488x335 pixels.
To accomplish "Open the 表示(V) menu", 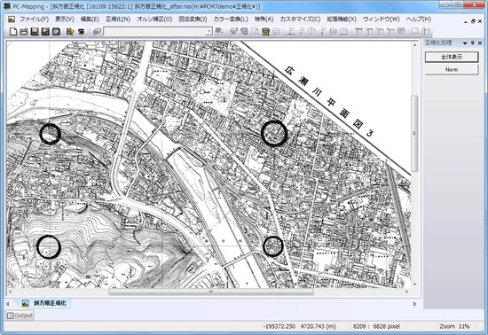I will point(65,19).
